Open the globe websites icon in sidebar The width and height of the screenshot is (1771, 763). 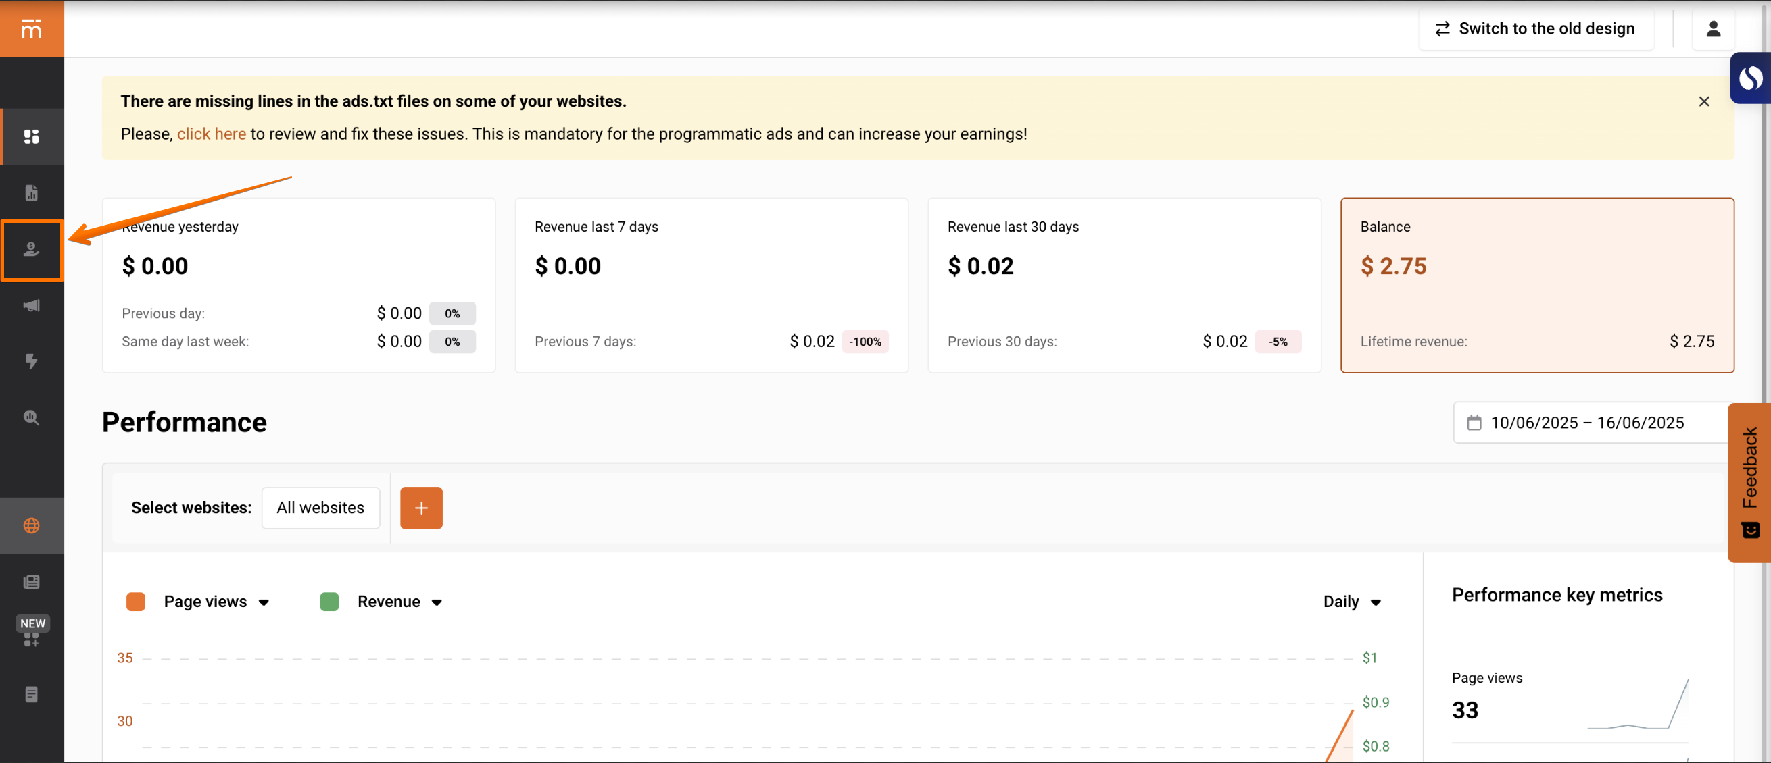point(32,525)
